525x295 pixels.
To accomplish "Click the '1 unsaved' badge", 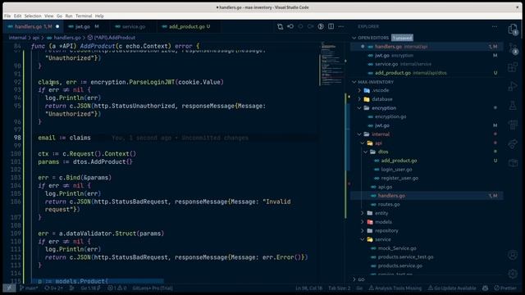I will tap(403, 38).
